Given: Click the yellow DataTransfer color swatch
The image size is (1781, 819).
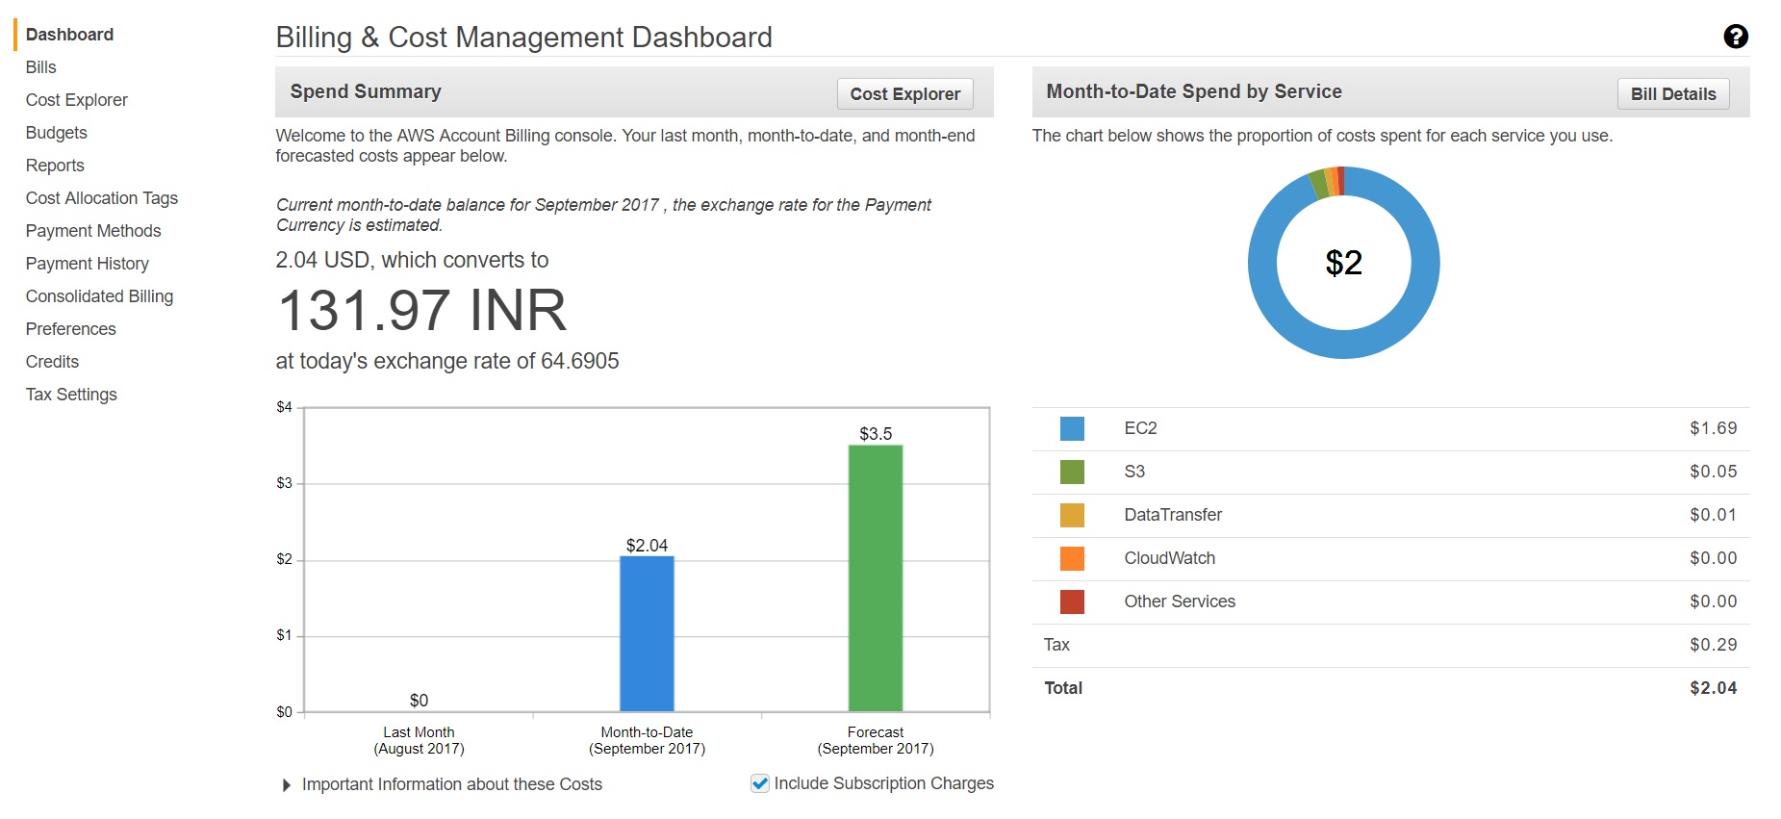Looking at the screenshot, I should pos(1072,515).
